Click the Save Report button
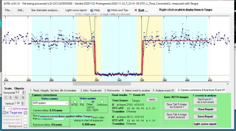The height and width of the screenshot is (131, 236). 205,117
